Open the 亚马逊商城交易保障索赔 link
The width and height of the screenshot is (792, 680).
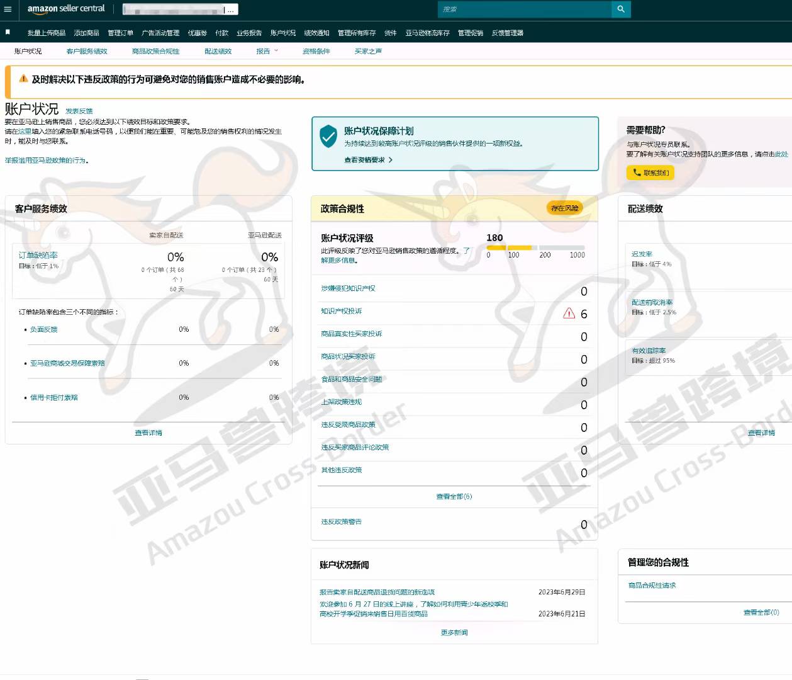click(x=67, y=363)
